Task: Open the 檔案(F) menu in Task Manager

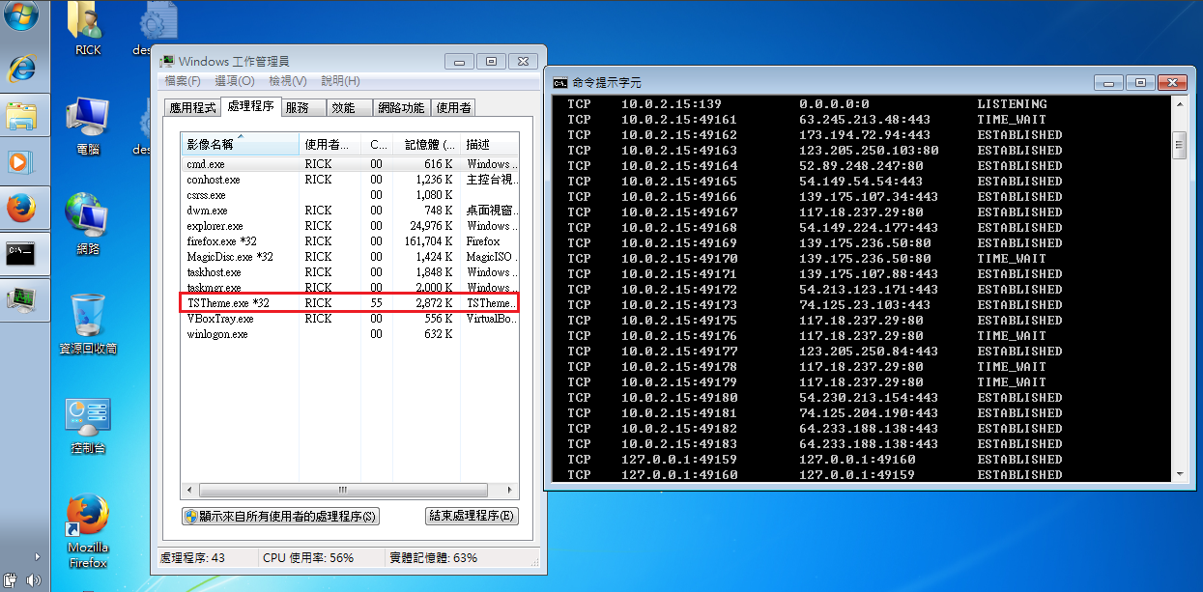Action: pos(183,81)
